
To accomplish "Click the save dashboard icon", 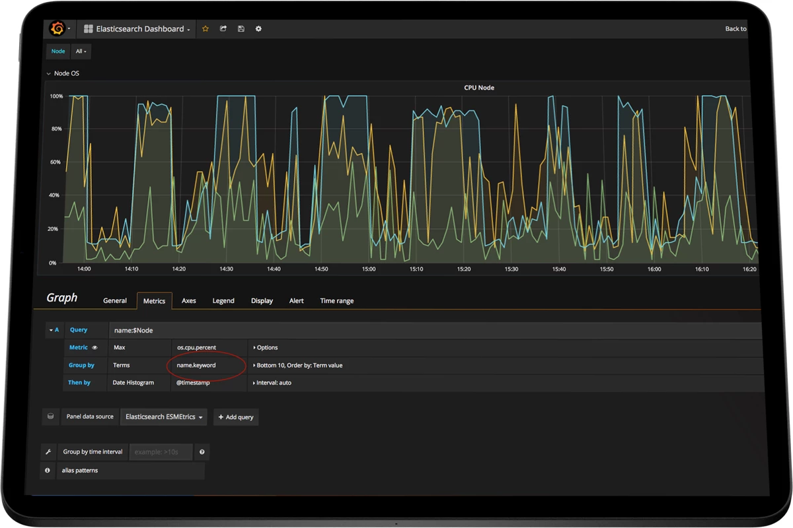I will click(241, 29).
